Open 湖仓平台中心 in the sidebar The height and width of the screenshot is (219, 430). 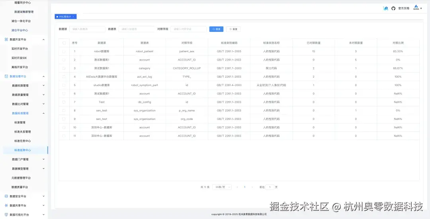[x=20, y=30]
